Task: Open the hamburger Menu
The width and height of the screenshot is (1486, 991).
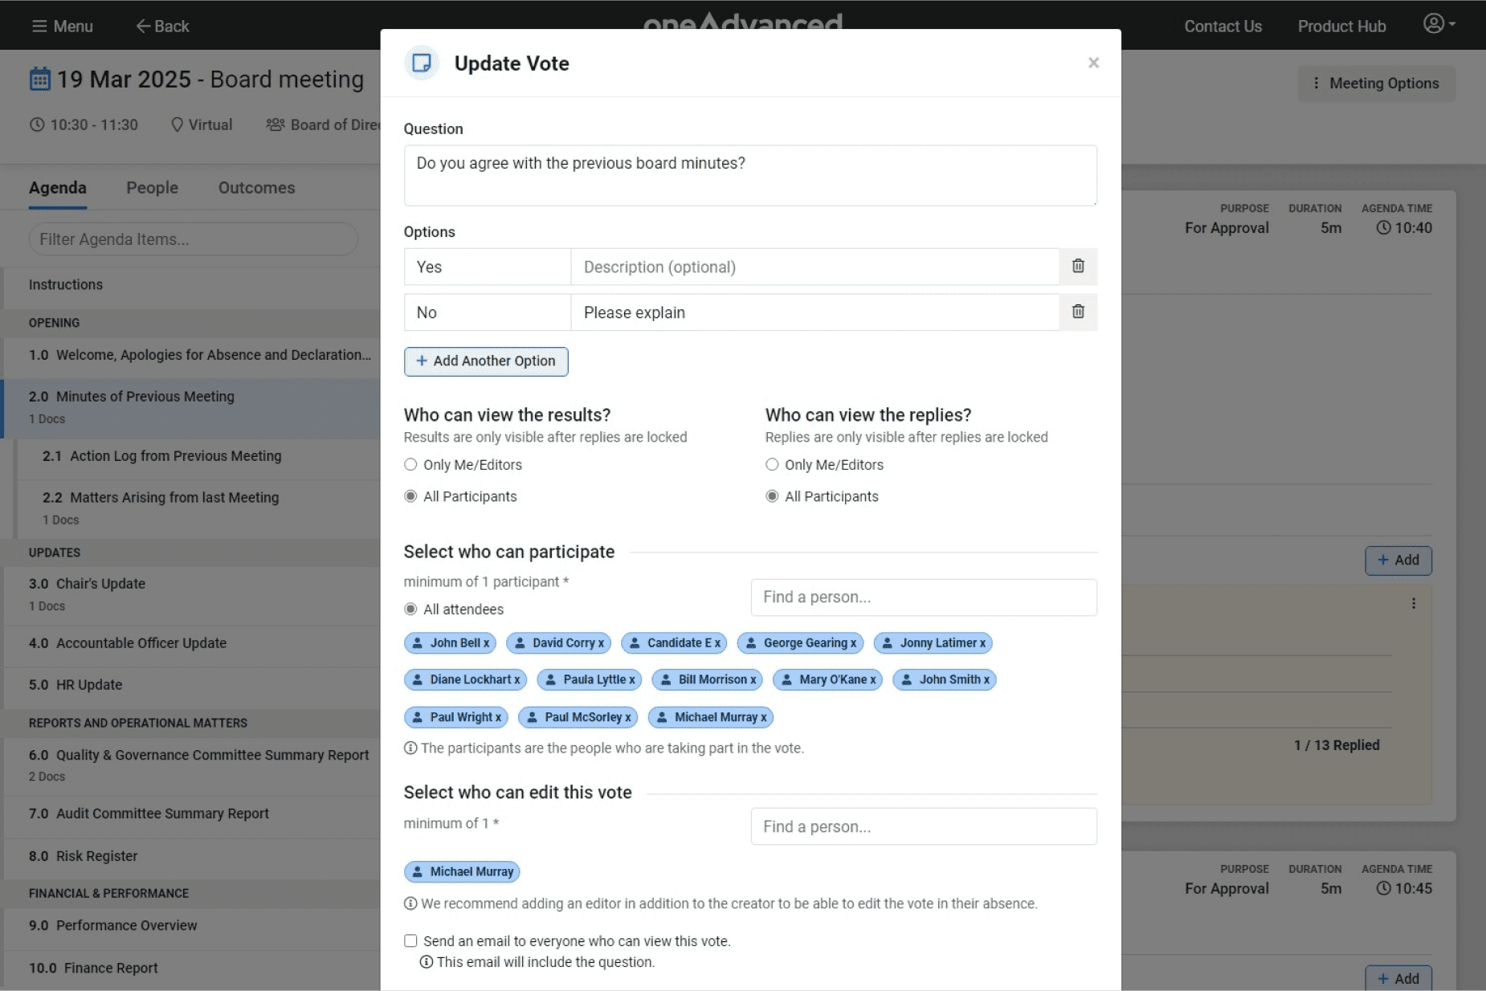Action: [62, 26]
